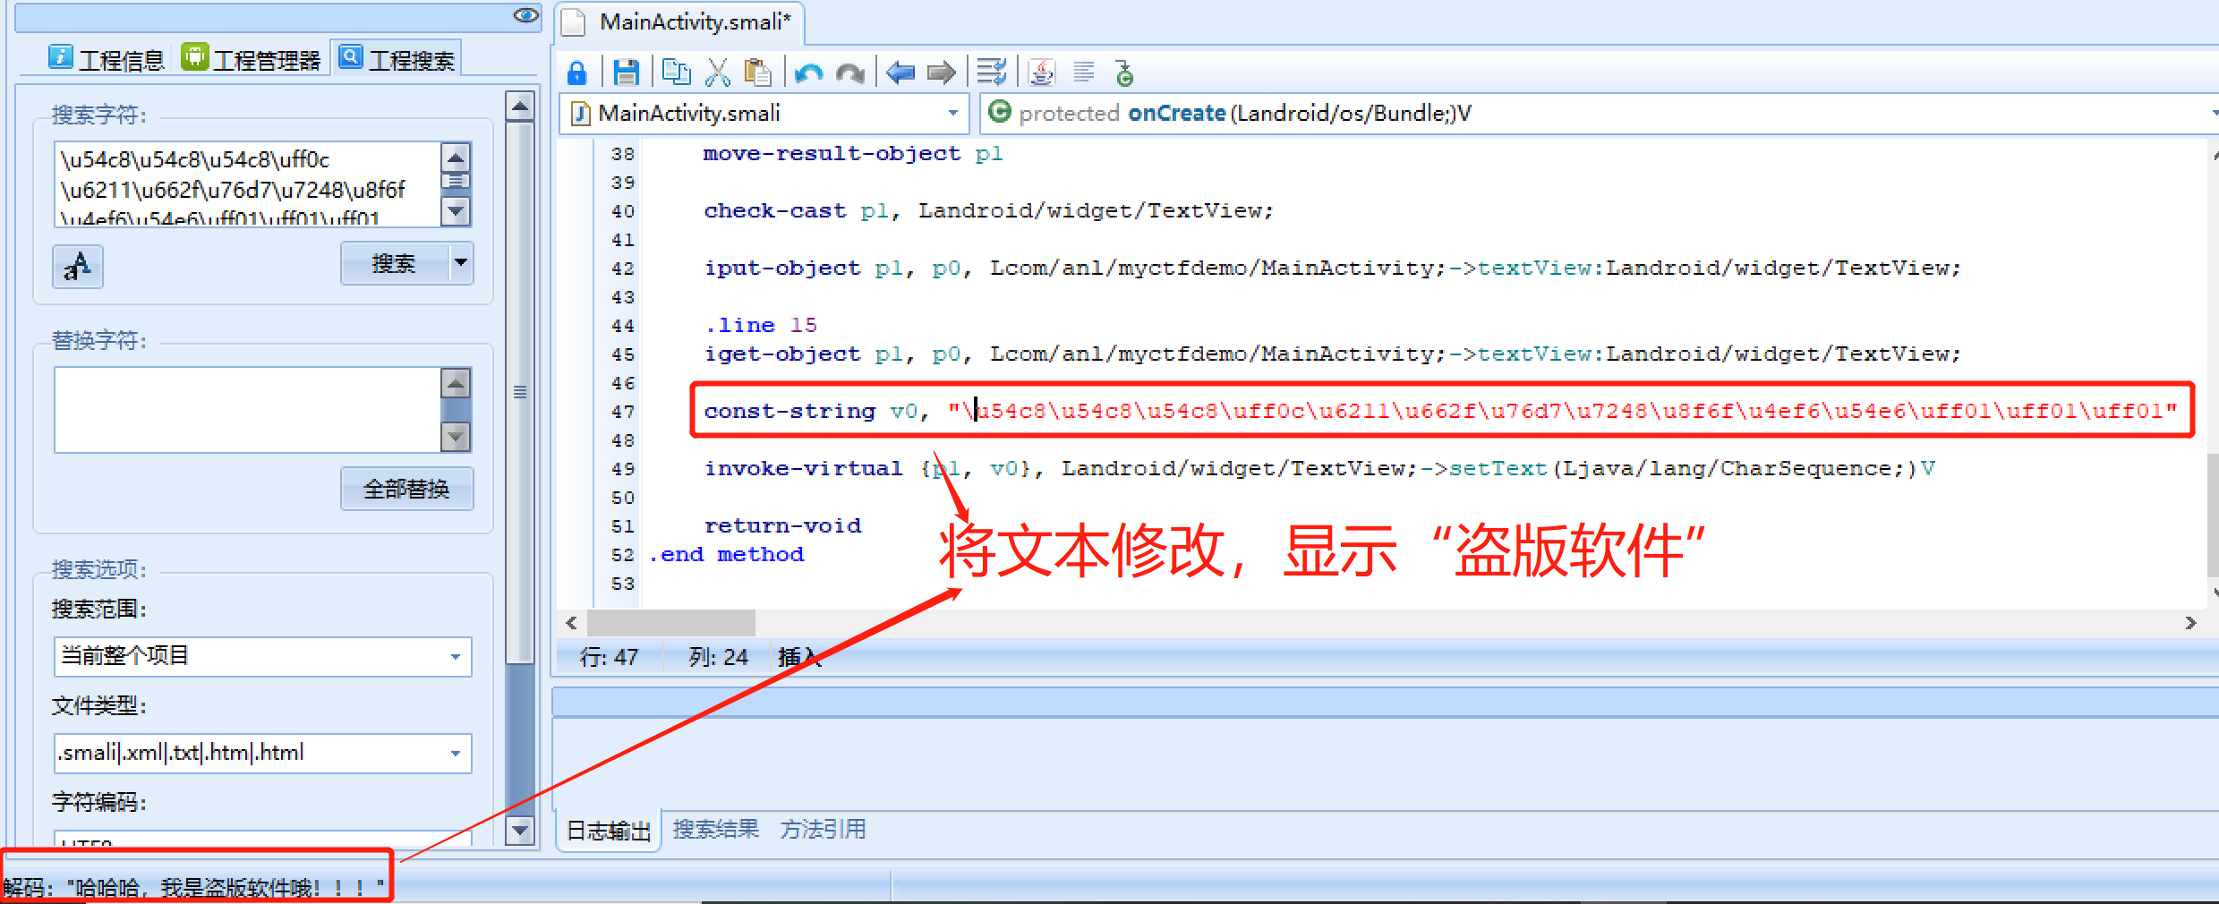The image size is (2219, 904).
Task: Click the 搜索 button
Action: click(x=394, y=263)
